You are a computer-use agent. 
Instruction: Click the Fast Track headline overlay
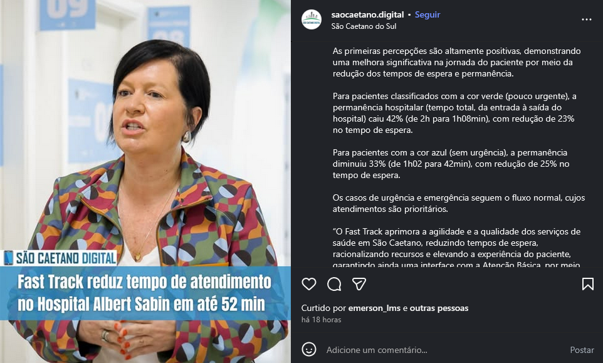[145, 293]
